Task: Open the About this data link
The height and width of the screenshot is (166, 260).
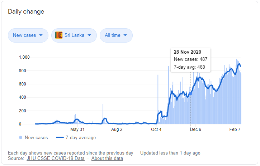Action: click(107, 158)
